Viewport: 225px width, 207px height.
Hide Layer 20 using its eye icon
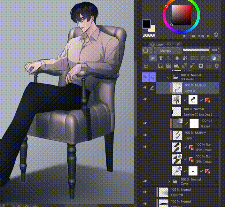[145, 192]
